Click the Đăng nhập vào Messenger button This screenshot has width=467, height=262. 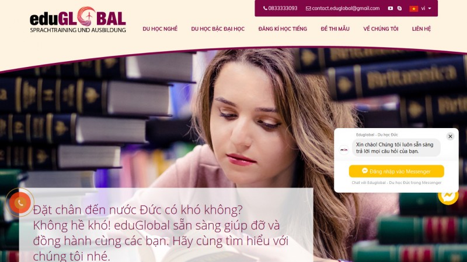[396, 171]
